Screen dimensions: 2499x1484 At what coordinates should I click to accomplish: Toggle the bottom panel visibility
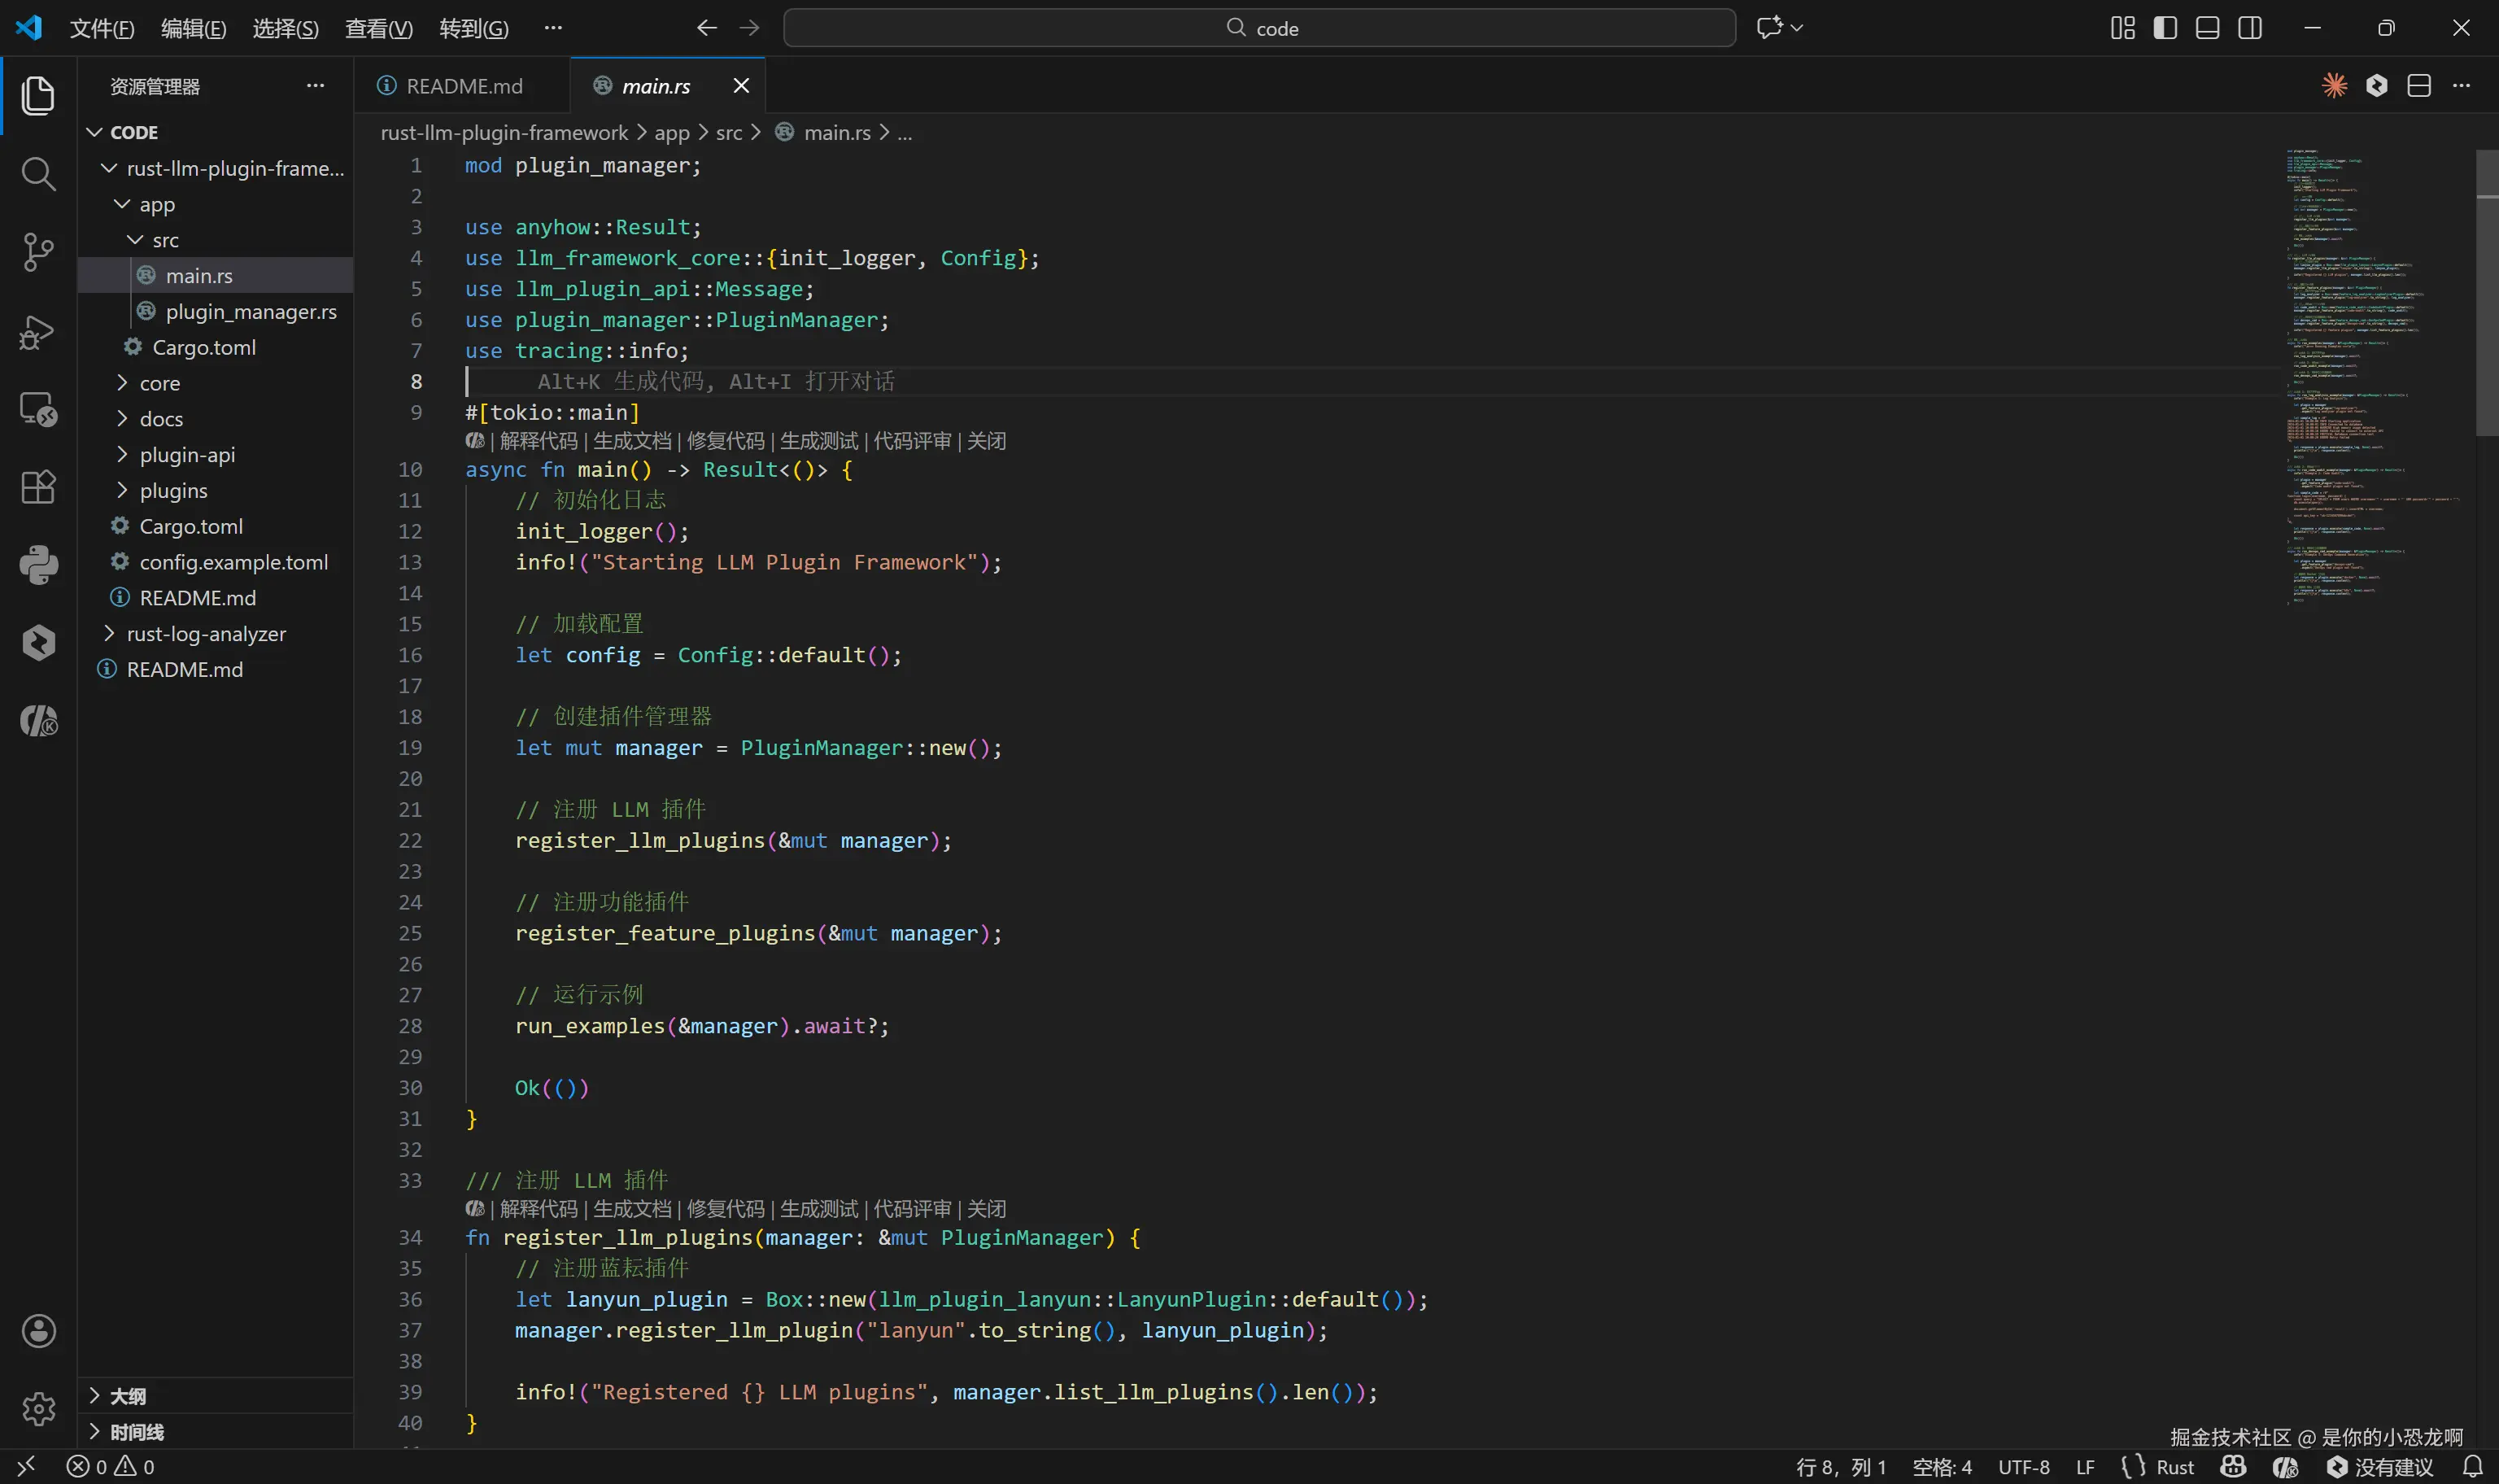point(2207,28)
